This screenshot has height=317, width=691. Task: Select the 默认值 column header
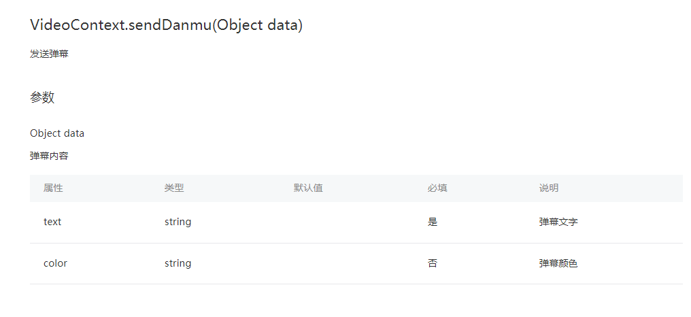(308, 188)
